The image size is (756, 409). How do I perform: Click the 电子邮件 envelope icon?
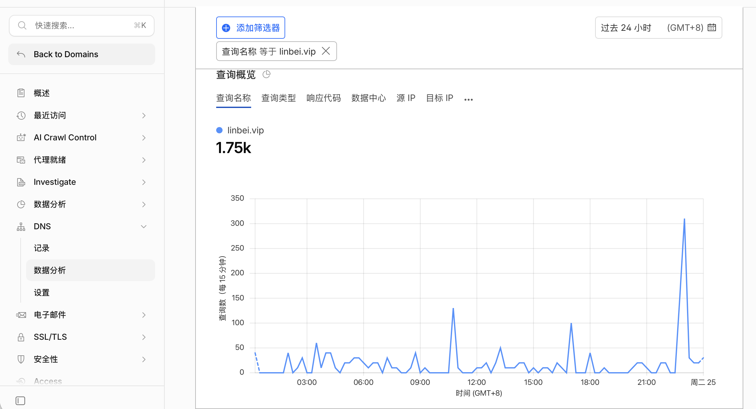point(21,315)
